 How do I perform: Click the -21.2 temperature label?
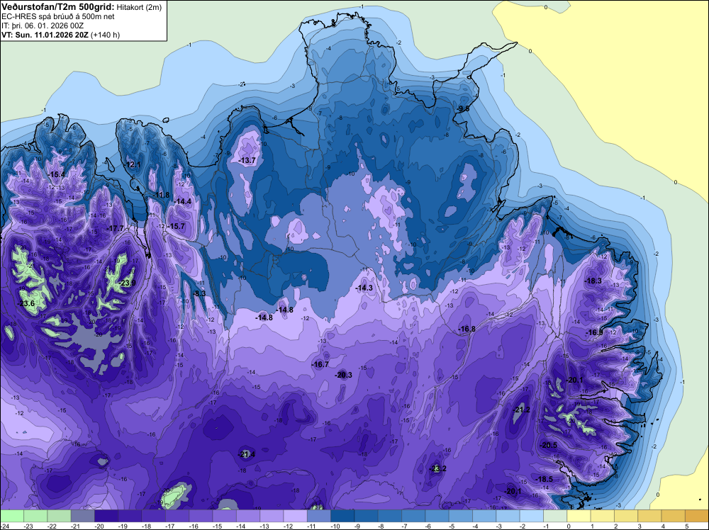click(521, 410)
